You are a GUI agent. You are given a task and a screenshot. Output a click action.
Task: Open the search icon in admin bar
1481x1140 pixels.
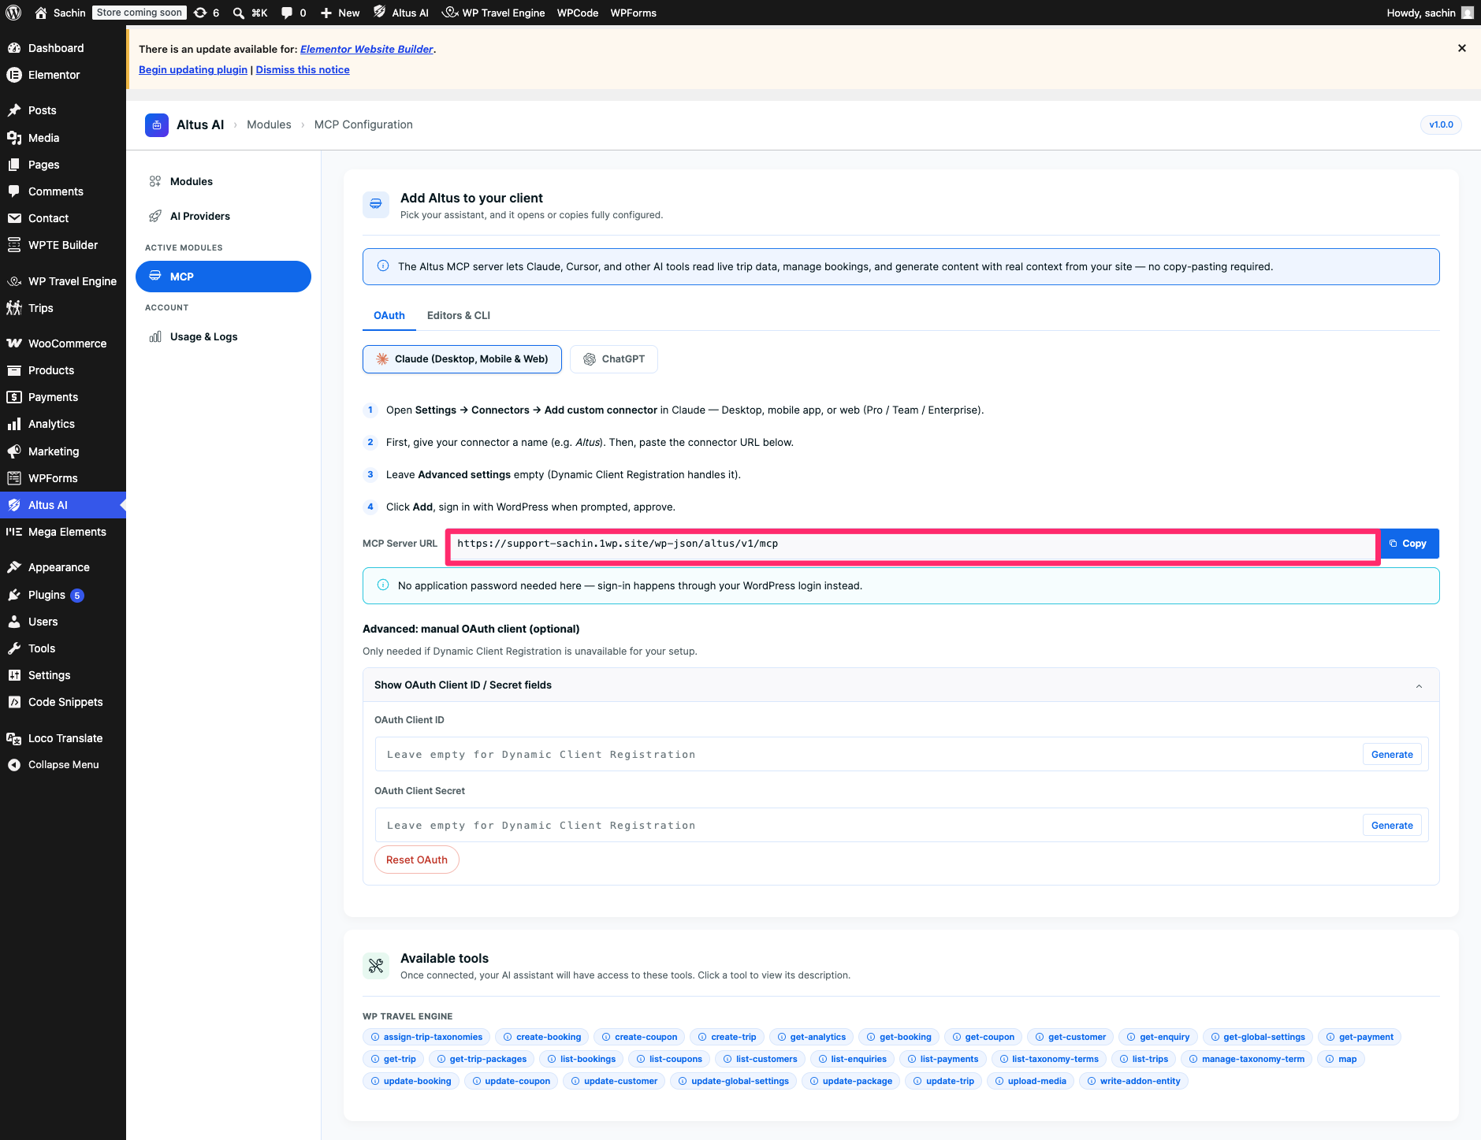point(238,13)
